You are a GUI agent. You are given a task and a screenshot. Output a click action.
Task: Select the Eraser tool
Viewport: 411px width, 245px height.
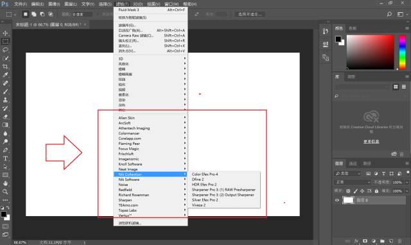[x=5, y=117]
